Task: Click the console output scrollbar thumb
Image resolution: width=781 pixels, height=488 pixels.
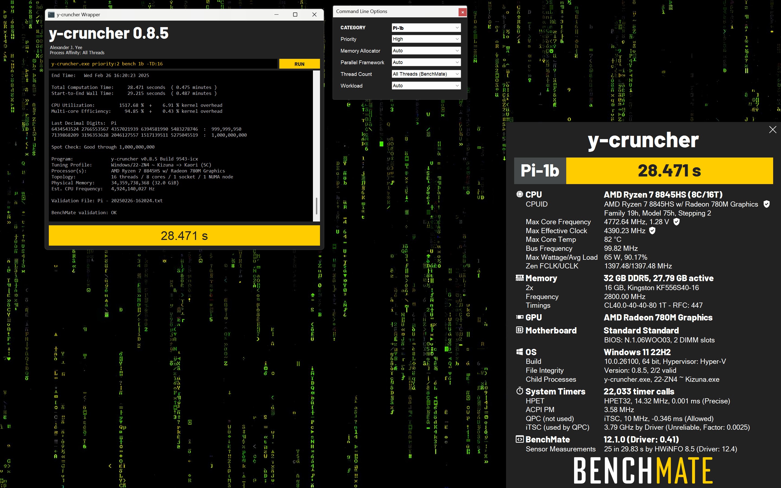Action: [x=316, y=206]
